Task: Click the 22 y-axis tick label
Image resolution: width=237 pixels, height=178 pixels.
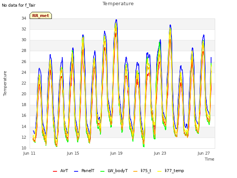Action: point(24,83)
